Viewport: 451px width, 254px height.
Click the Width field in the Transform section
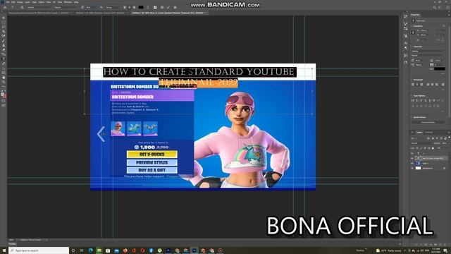pyautogui.click(x=424, y=30)
